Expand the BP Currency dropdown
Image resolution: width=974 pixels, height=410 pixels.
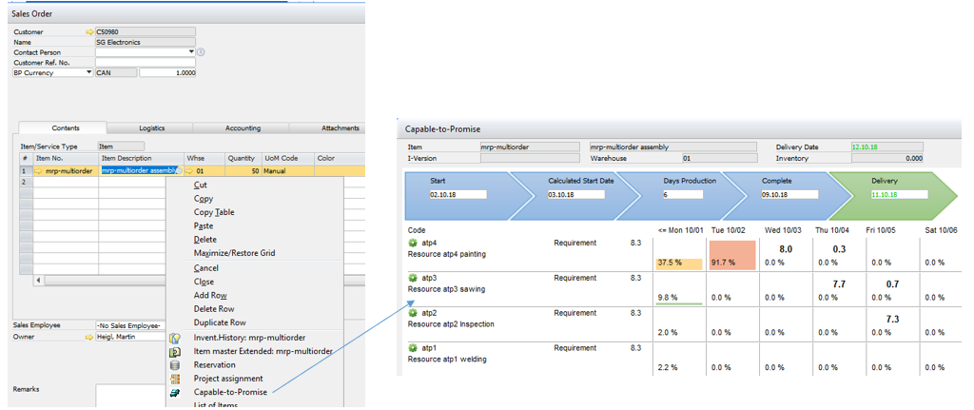coord(89,72)
